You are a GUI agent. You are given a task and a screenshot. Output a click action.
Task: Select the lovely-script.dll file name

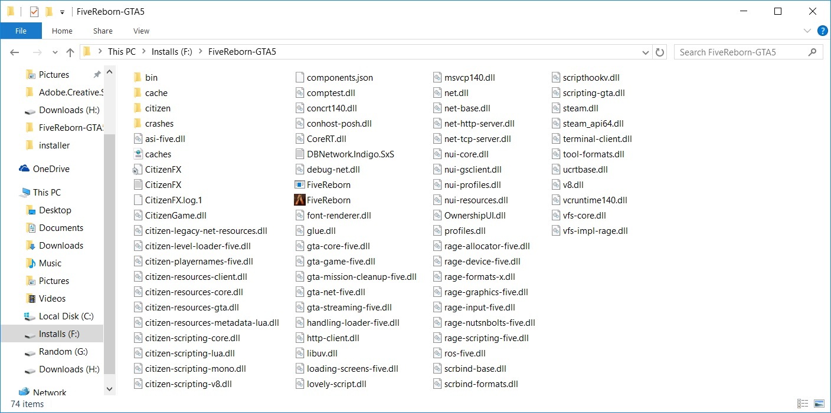click(x=336, y=384)
